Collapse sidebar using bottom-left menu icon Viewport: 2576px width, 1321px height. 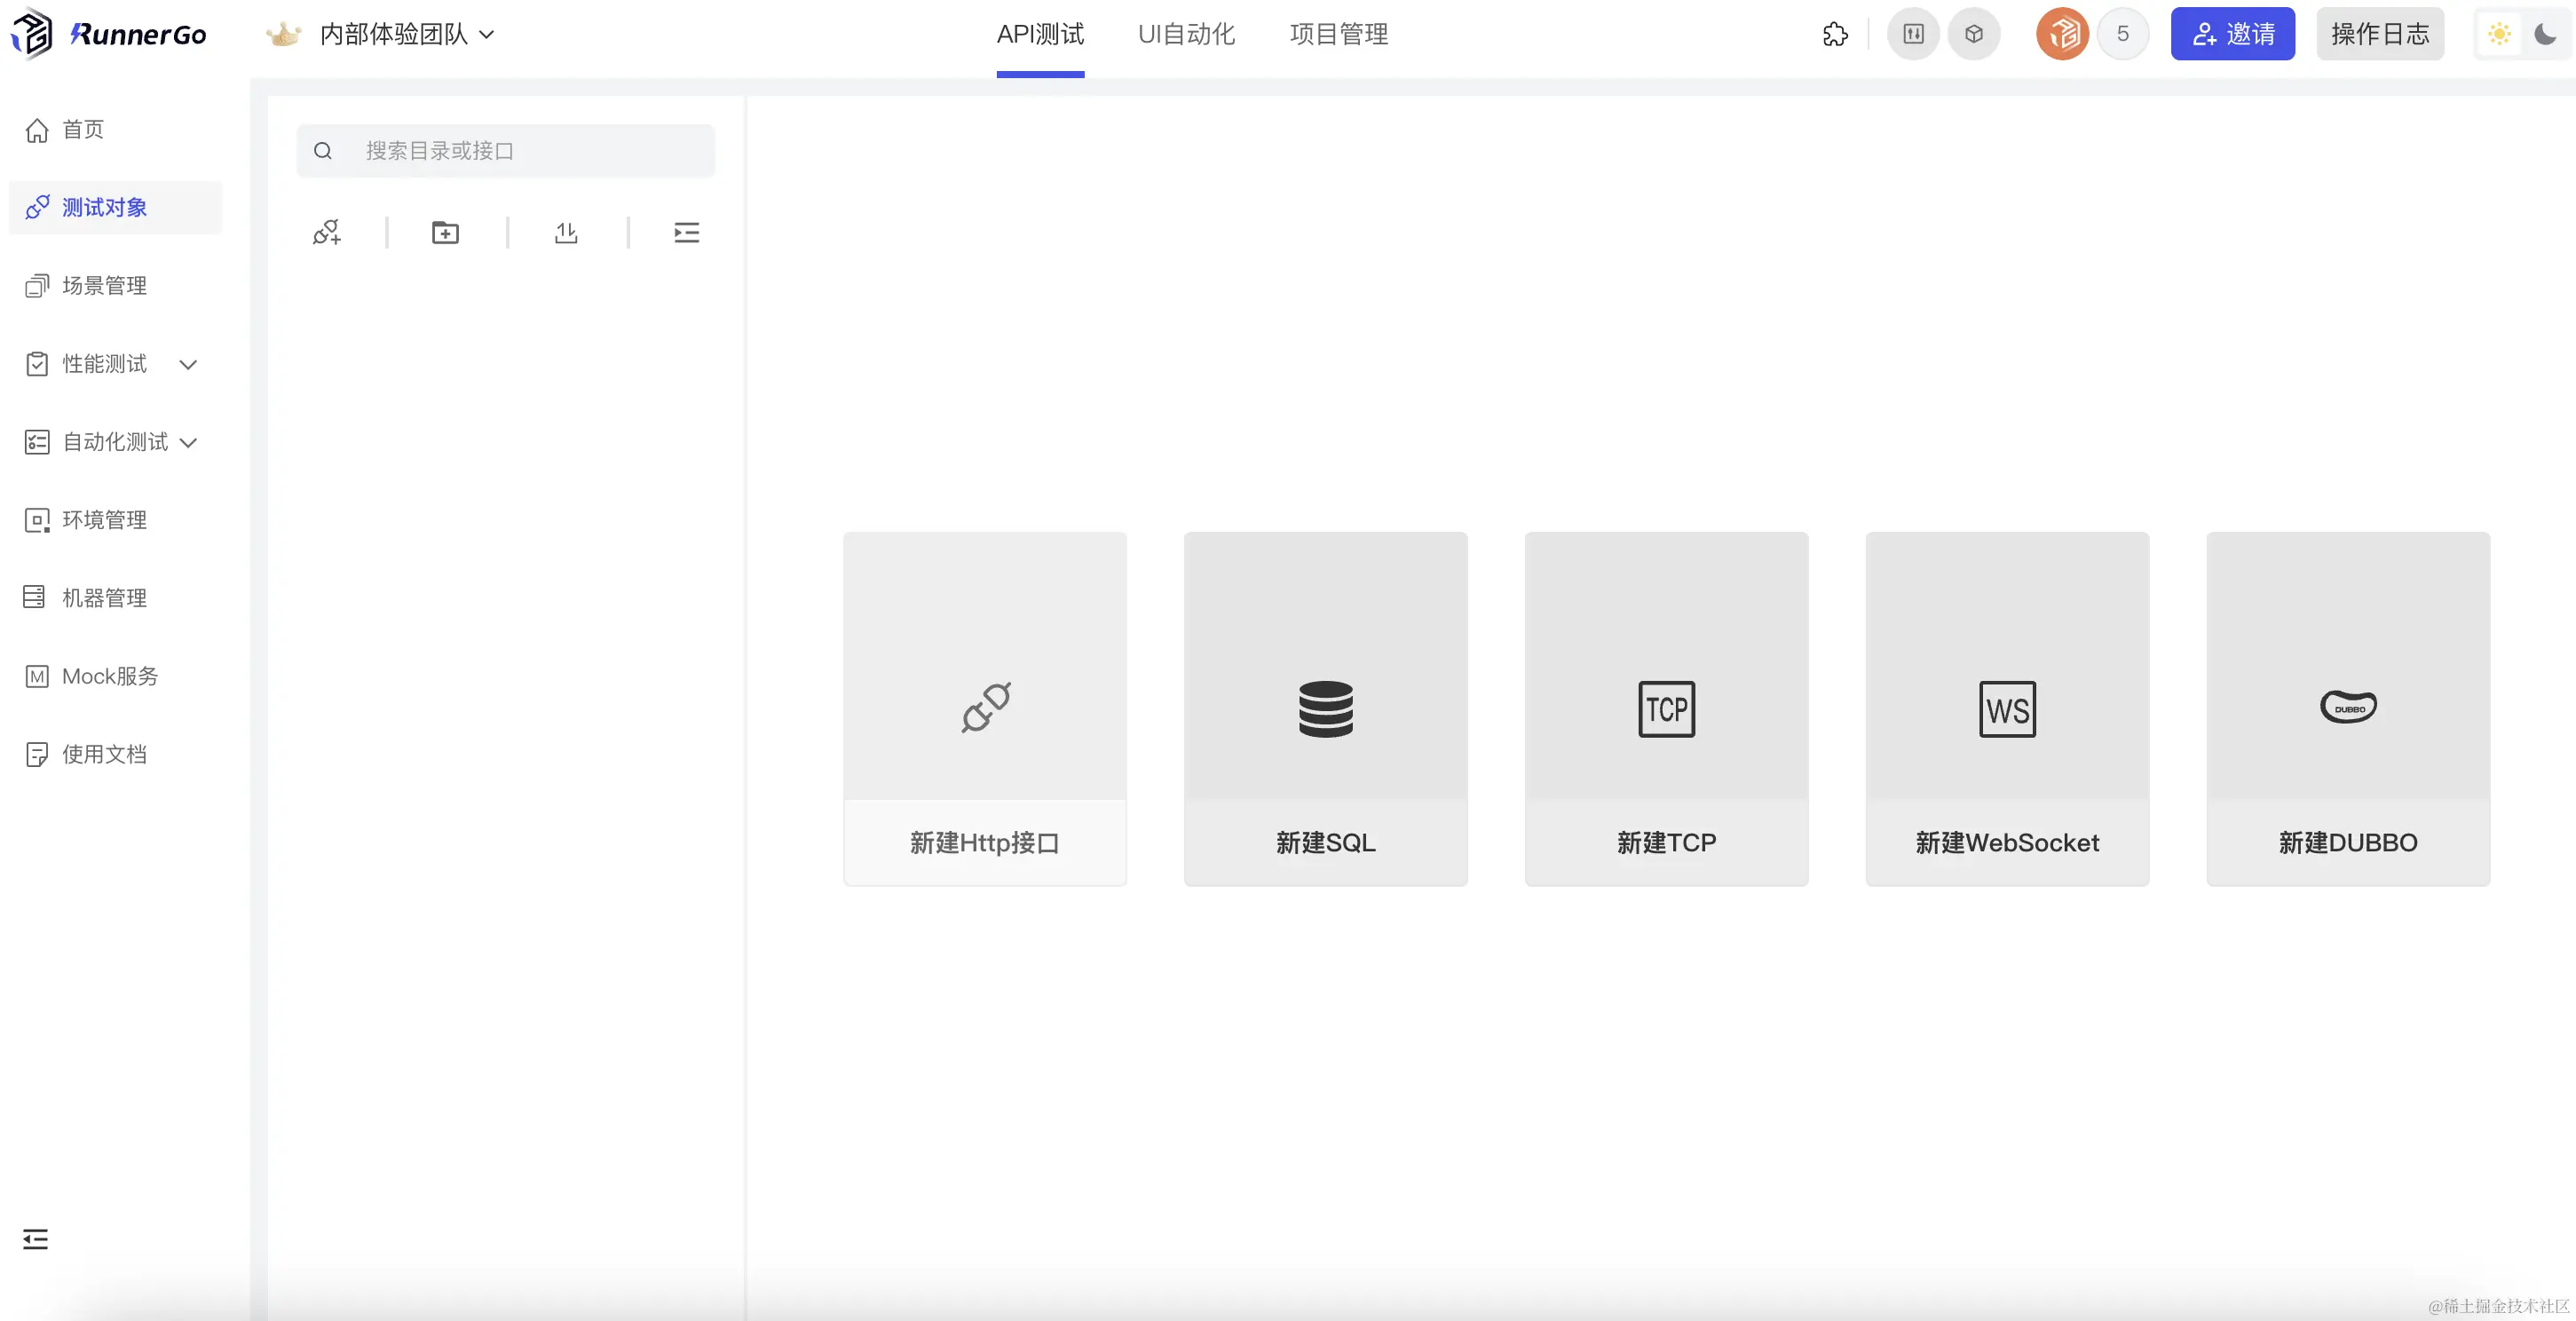(x=36, y=1239)
